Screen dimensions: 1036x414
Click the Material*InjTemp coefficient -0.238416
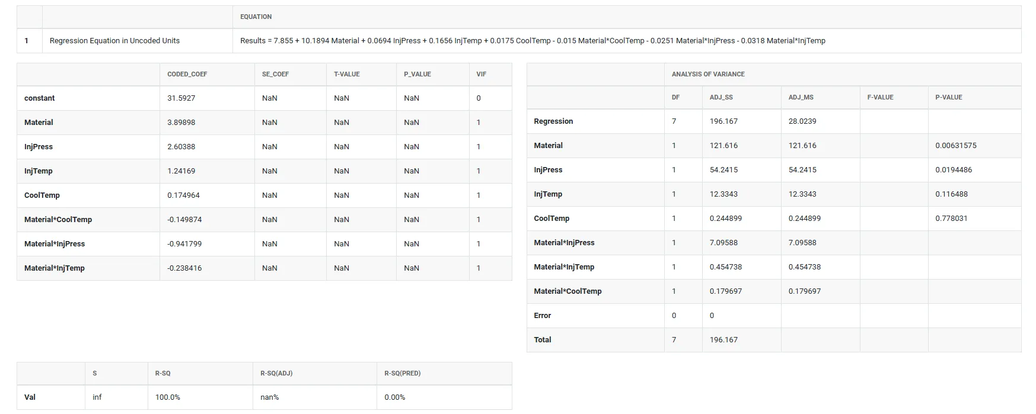pos(184,268)
